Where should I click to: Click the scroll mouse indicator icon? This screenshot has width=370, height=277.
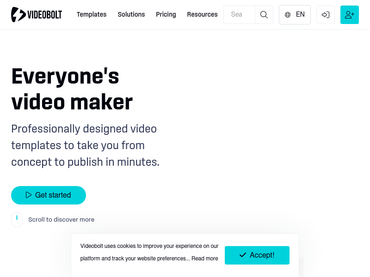[x=17, y=220]
